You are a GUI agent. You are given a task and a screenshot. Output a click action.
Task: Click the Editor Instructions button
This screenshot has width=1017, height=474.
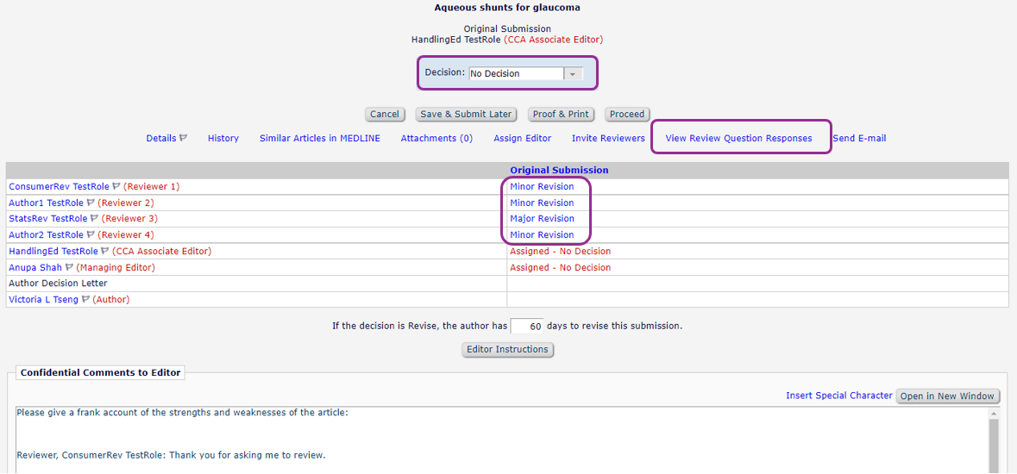[507, 350]
